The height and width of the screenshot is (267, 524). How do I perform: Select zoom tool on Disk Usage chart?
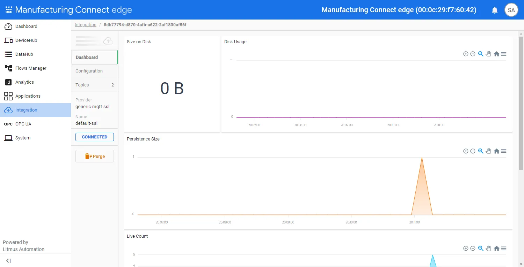(x=481, y=54)
